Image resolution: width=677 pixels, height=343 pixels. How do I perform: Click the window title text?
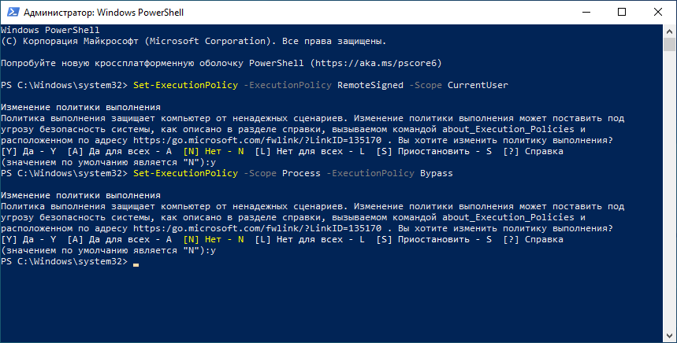click(103, 12)
